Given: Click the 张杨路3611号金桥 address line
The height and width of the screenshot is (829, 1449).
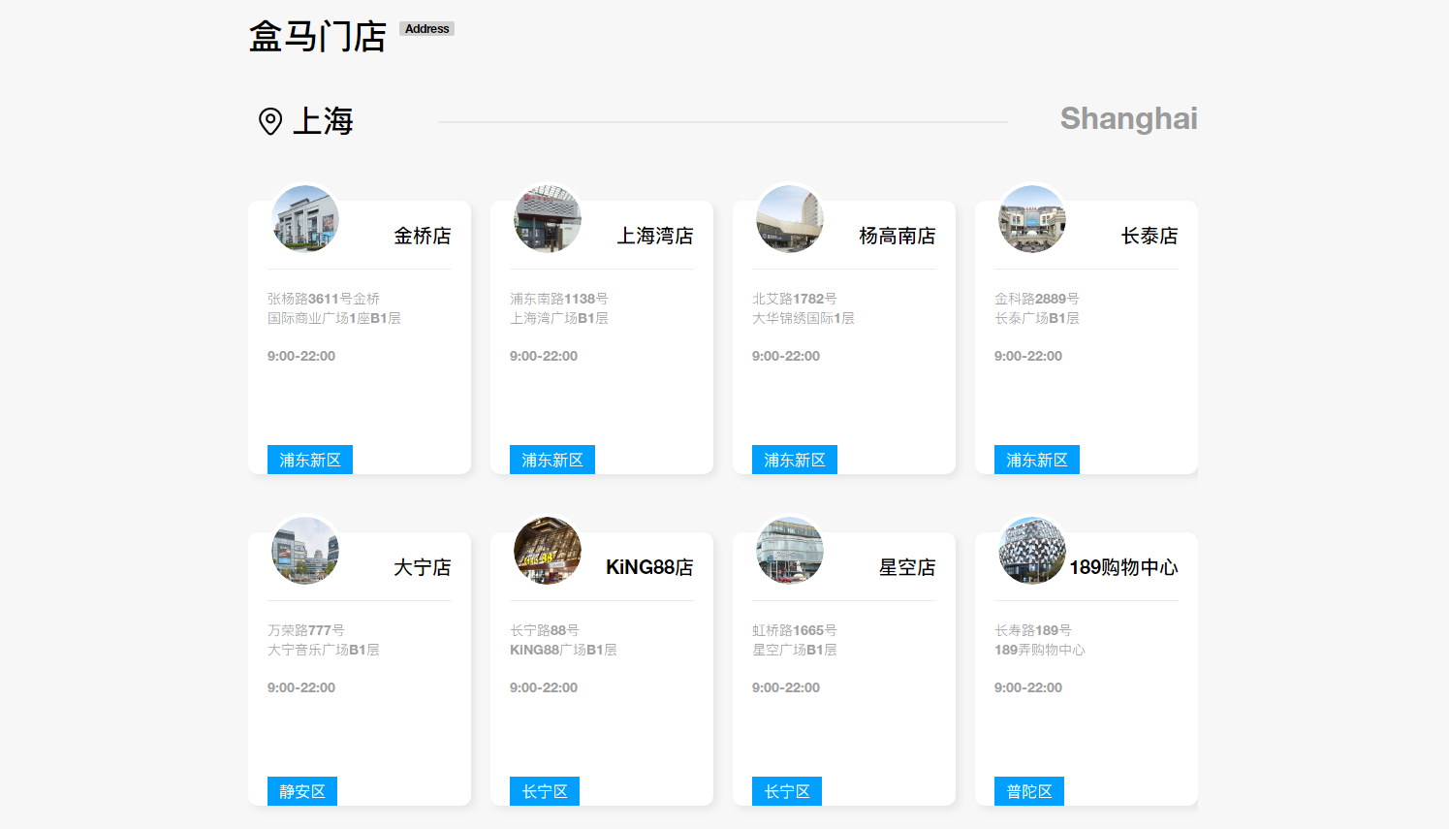Looking at the screenshot, I should (x=324, y=299).
